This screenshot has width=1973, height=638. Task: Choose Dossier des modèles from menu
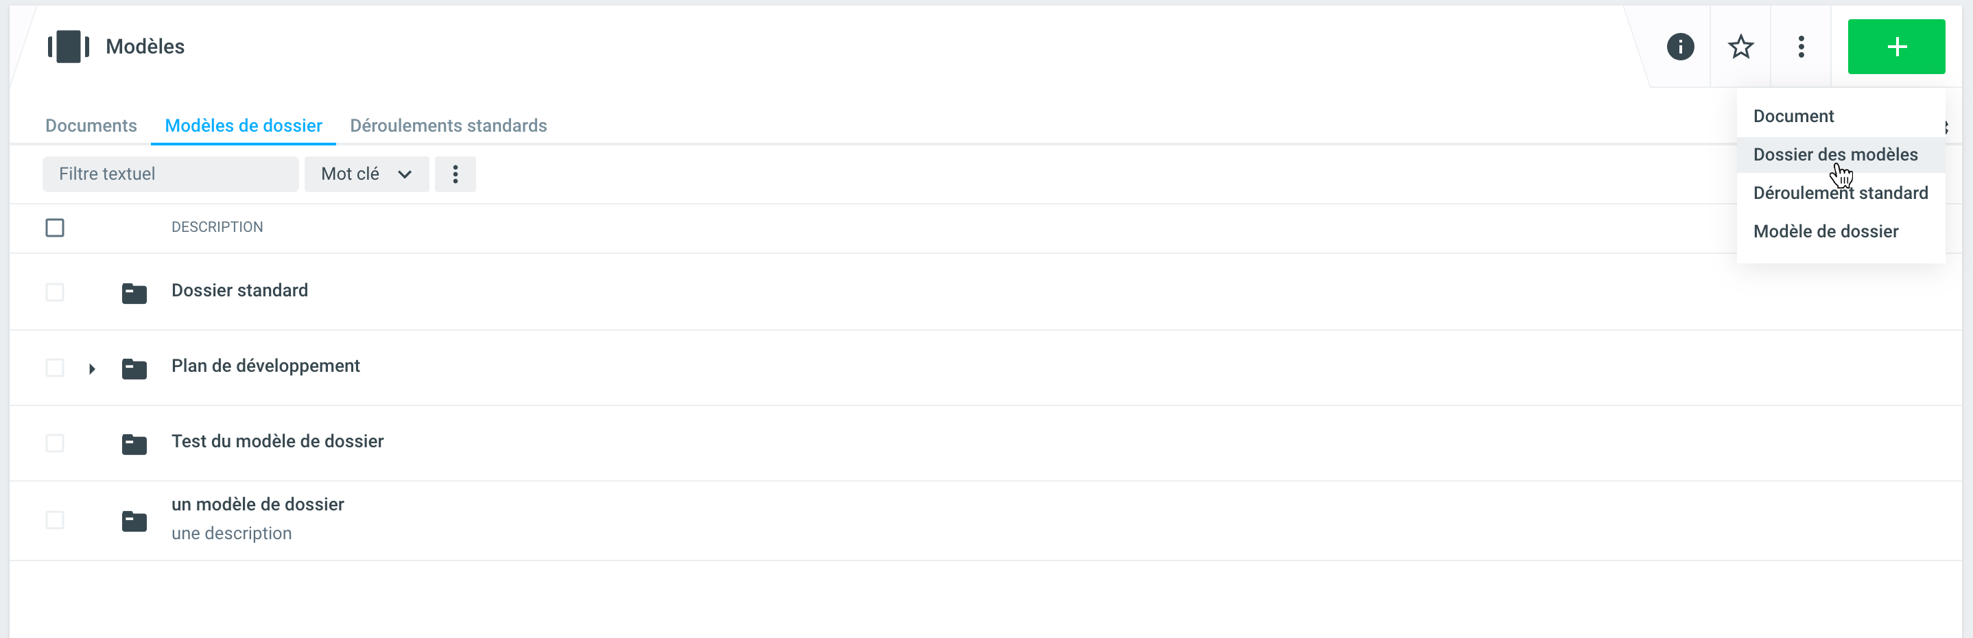(x=1834, y=155)
